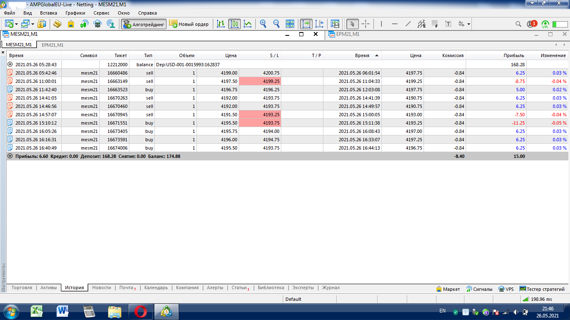The height and width of the screenshot is (320, 570).
Task: Close the toolbox panel with the X
Action: coord(3,53)
